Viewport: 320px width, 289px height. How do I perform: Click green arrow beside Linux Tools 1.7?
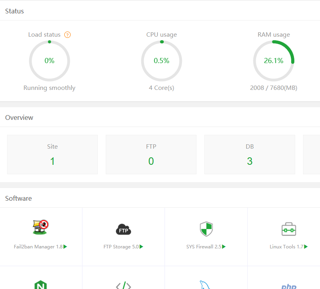306,247
